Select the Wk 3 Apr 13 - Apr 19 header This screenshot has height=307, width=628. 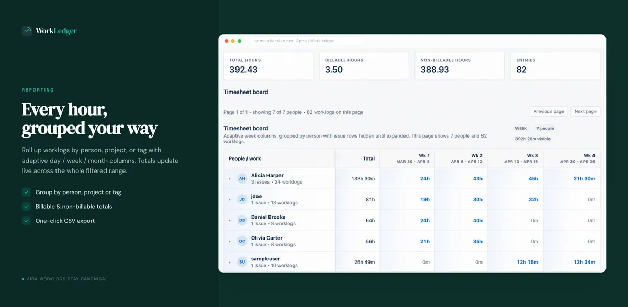(x=516, y=158)
